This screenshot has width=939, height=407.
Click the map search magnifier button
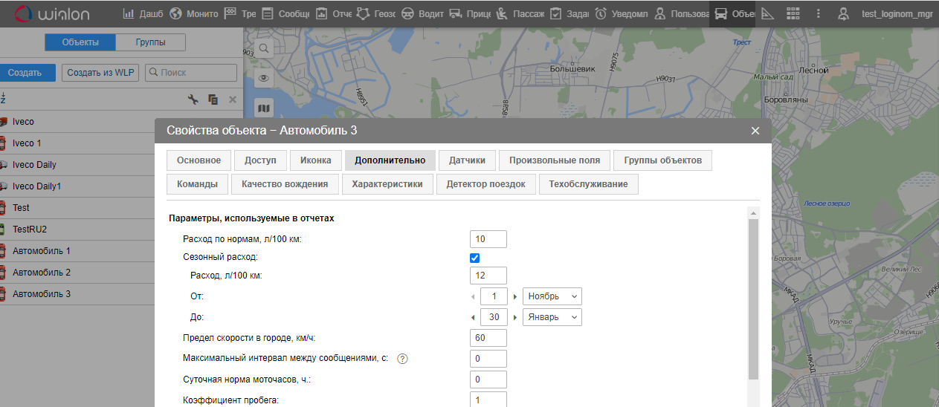point(264,48)
